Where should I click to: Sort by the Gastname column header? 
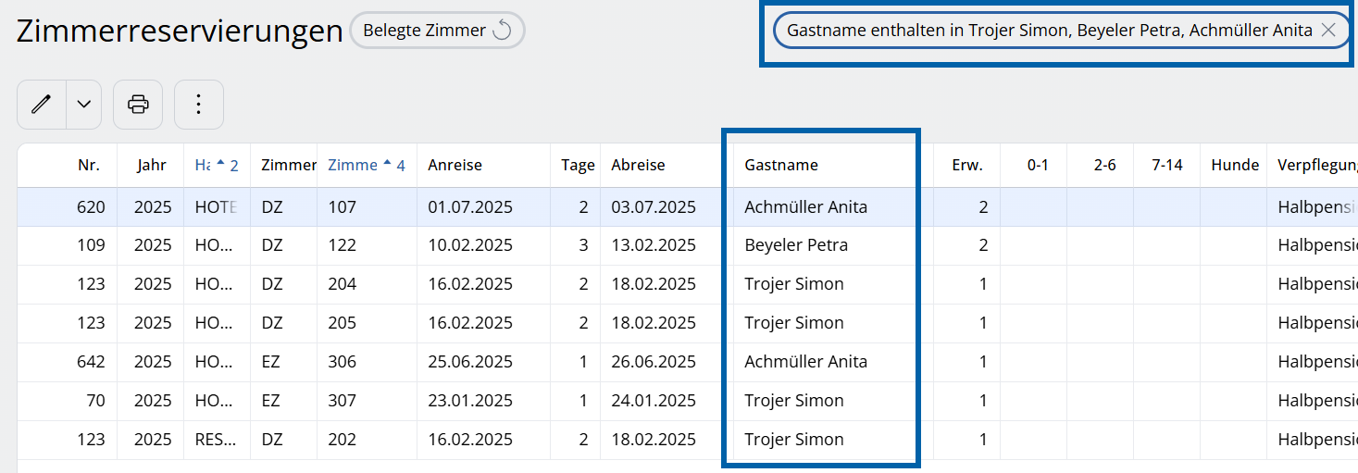[x=781, y=166]
